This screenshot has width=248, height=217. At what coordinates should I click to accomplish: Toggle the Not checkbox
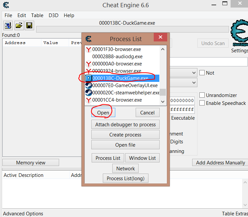click(x=202, y=73)
